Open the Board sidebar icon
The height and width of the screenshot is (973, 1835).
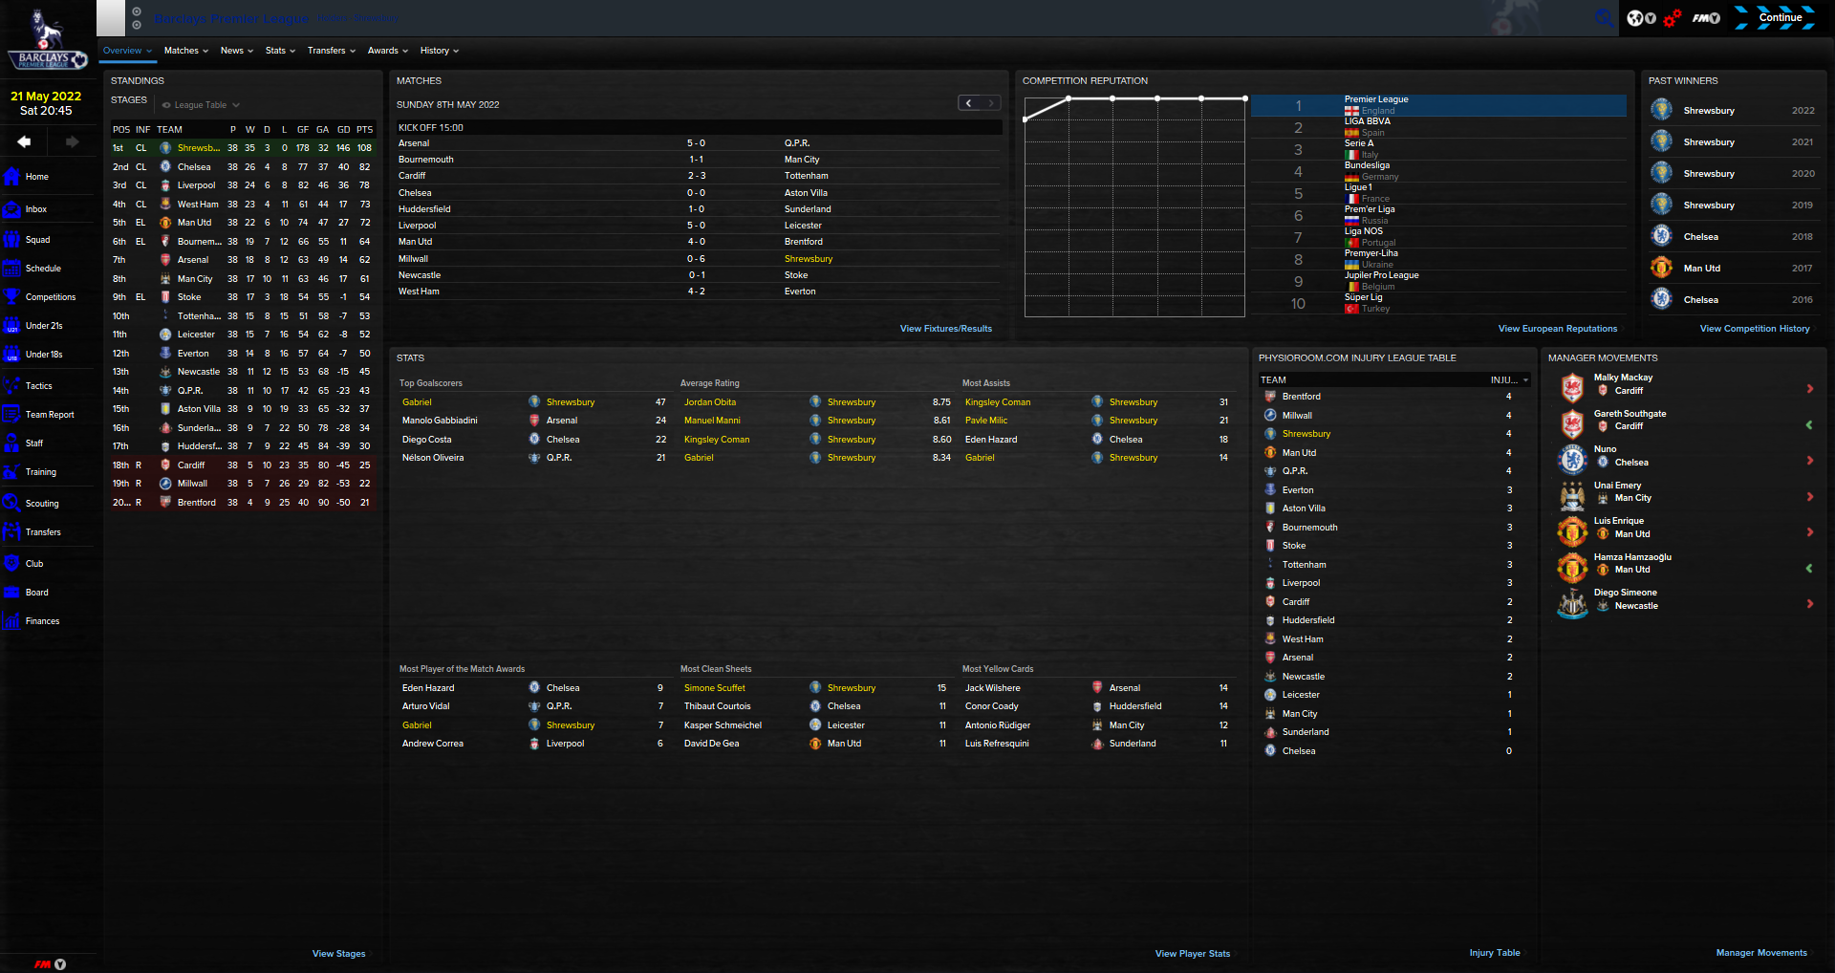click(11, 592)
